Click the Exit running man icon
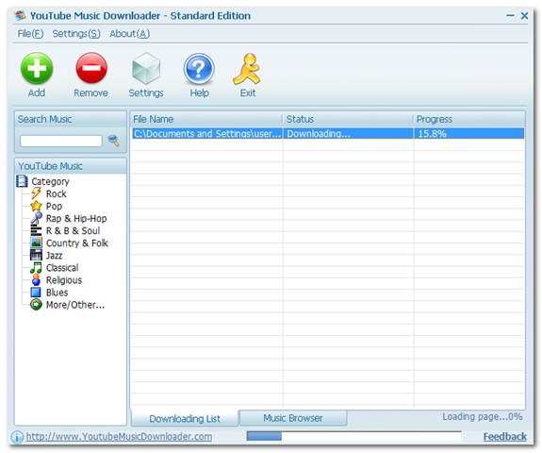The width and height of the screenshot is (542, 453). tap(247, 69)
